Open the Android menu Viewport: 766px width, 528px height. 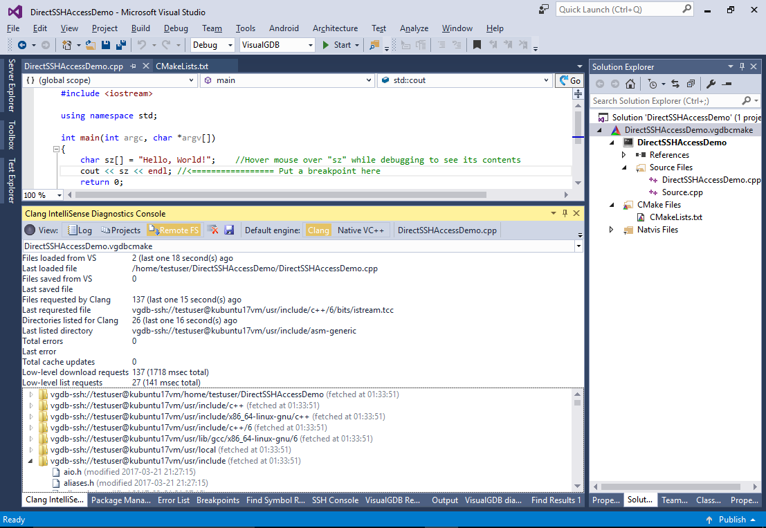click(284, 28)
